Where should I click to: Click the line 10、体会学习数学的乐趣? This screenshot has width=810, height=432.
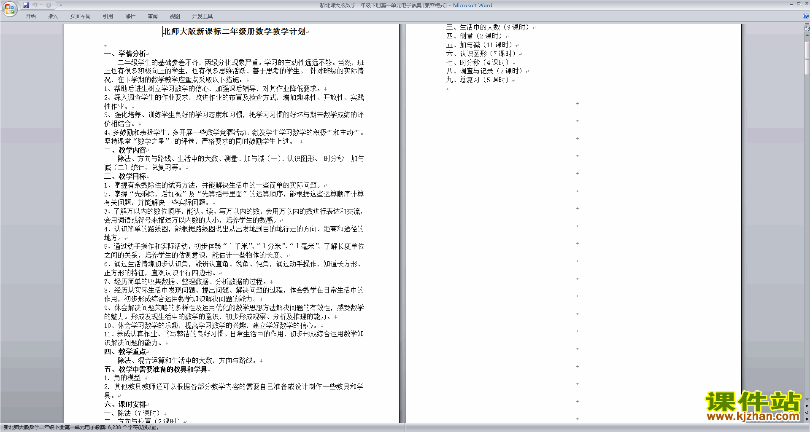tap(211, 325)
